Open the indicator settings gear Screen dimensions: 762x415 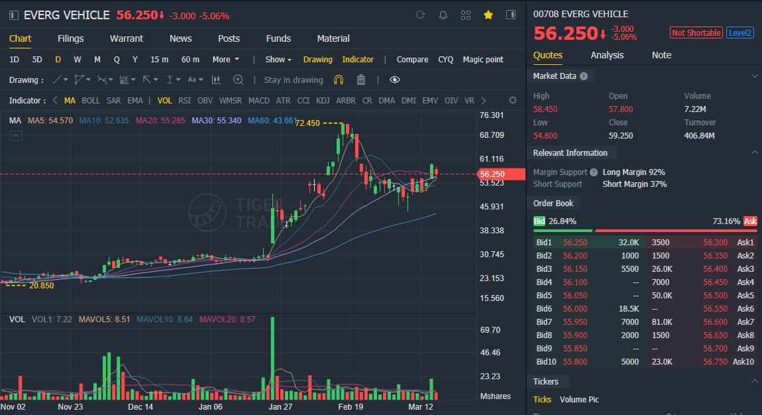pos(512,101)
